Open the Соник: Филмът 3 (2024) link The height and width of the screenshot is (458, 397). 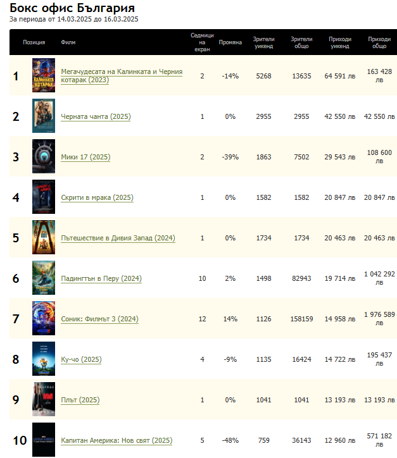tap(99, 319)
